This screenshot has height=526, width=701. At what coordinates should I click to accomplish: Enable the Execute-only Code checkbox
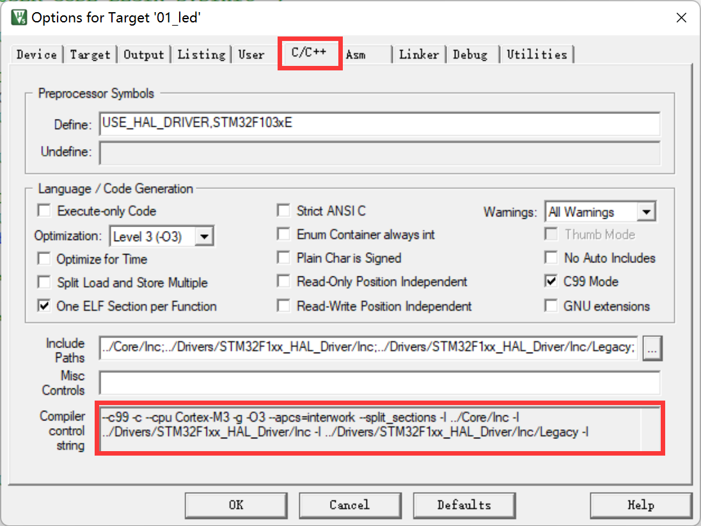(x=44, y=211)
